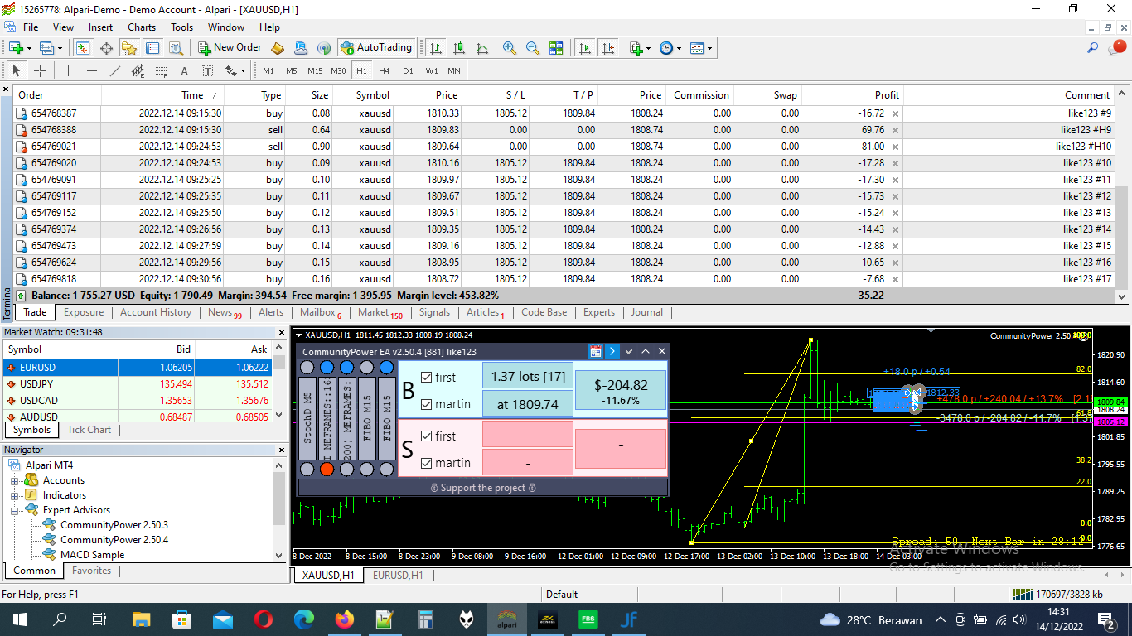Close order 654768388 with the x button

[x=895, y=130]
